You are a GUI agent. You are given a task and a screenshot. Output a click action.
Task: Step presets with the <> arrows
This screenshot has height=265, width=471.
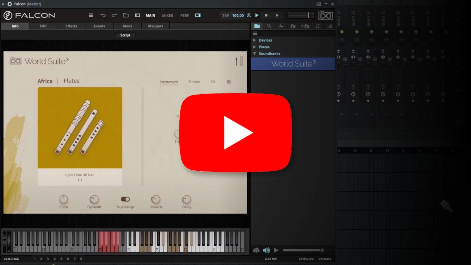[80, 180]
